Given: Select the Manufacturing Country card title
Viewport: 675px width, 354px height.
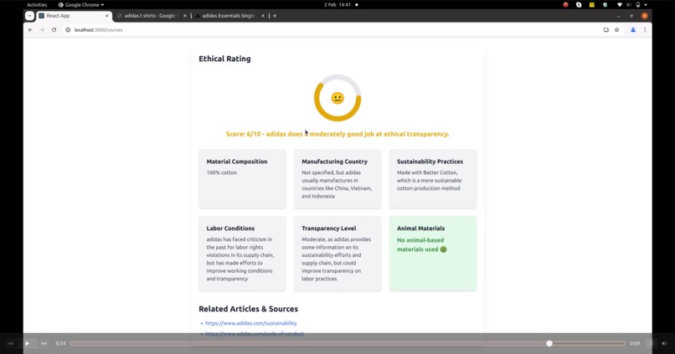Looking at the screenshot, I should coord(334,162).
